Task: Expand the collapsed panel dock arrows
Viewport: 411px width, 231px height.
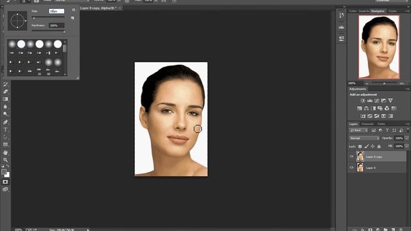Action: (344, 7)
